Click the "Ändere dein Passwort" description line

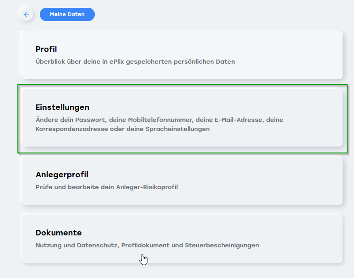click(159, 120)
